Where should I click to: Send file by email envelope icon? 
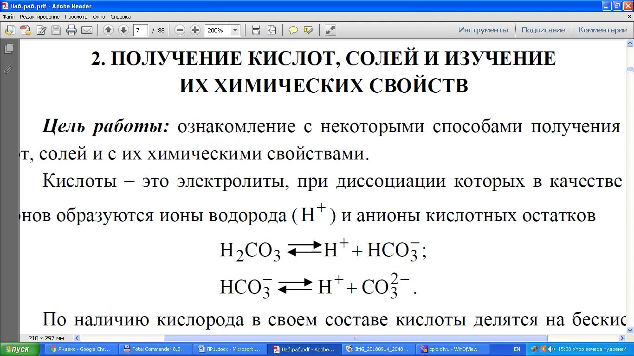pos(87,31)
